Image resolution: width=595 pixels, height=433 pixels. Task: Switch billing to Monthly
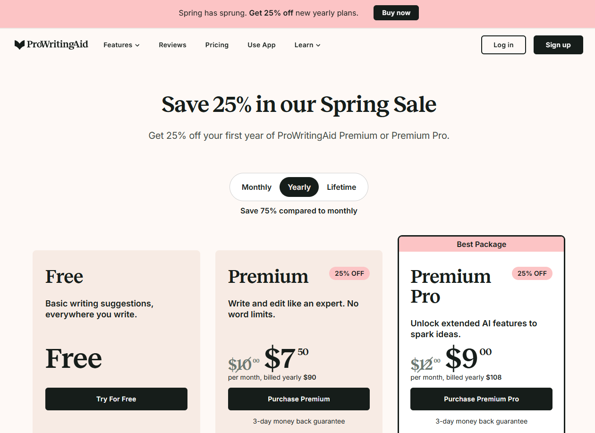click(256, 187)
